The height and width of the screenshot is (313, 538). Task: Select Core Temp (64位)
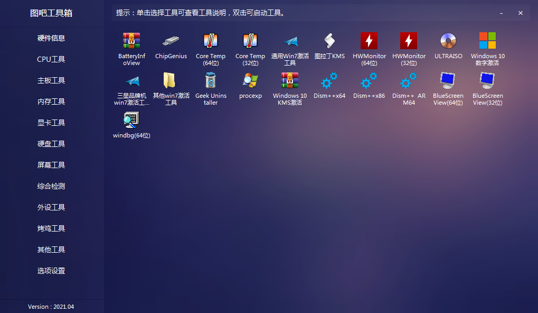tap(210, 48)
